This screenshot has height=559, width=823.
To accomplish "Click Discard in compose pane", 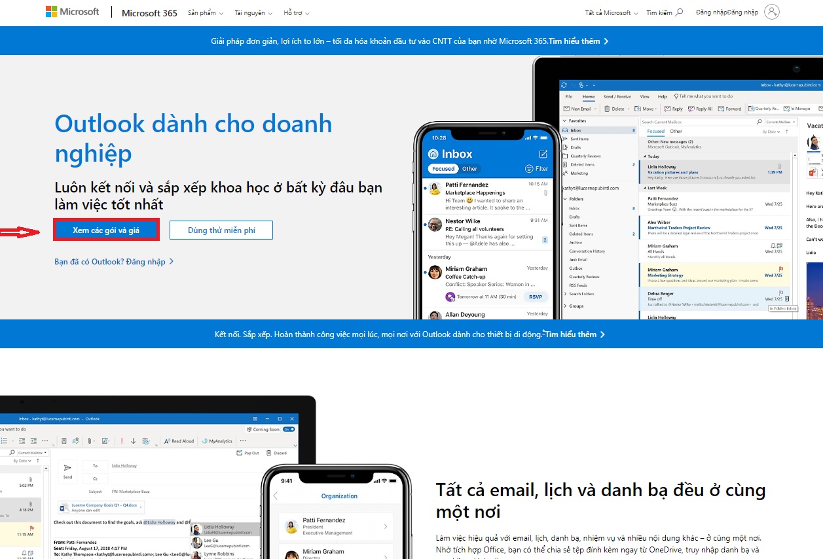I will 277,453.
